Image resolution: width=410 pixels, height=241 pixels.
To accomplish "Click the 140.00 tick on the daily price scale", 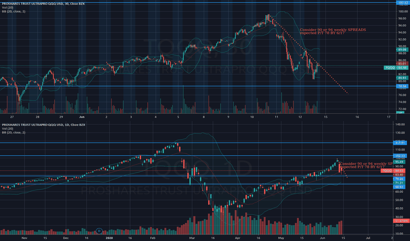I will click(x=400, y=124).
